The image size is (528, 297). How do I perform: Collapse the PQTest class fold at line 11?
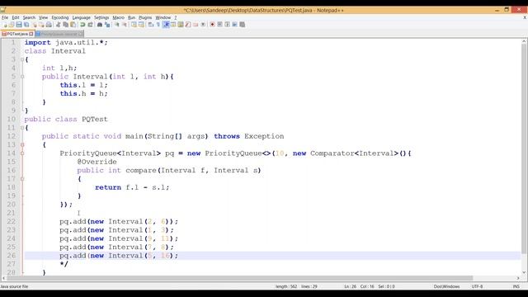coord(22,128)
